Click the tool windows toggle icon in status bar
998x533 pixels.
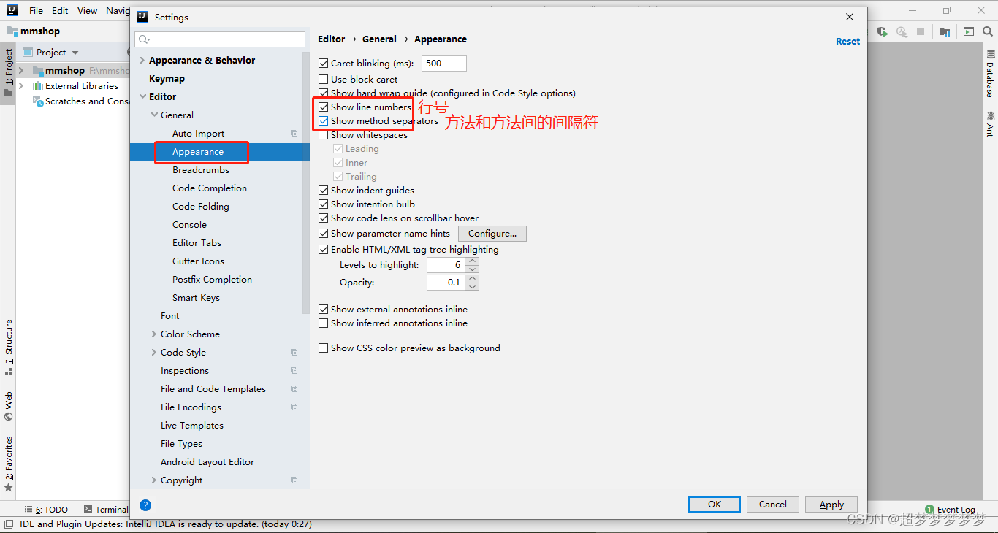[x=9, y=524]
